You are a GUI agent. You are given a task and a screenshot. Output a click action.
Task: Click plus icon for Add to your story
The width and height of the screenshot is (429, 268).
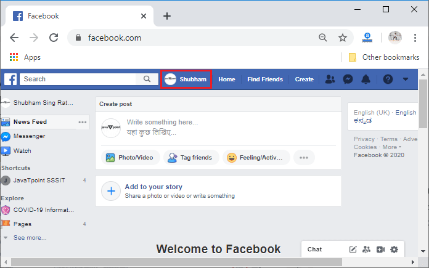pos(111,191)
